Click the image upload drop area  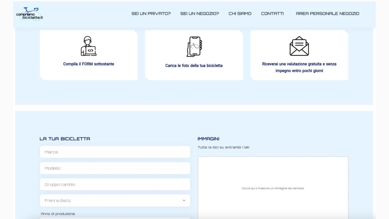click(273, 188)
